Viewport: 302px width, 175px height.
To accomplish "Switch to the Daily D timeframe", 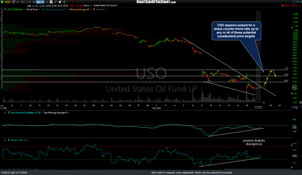I will point(30,2).
